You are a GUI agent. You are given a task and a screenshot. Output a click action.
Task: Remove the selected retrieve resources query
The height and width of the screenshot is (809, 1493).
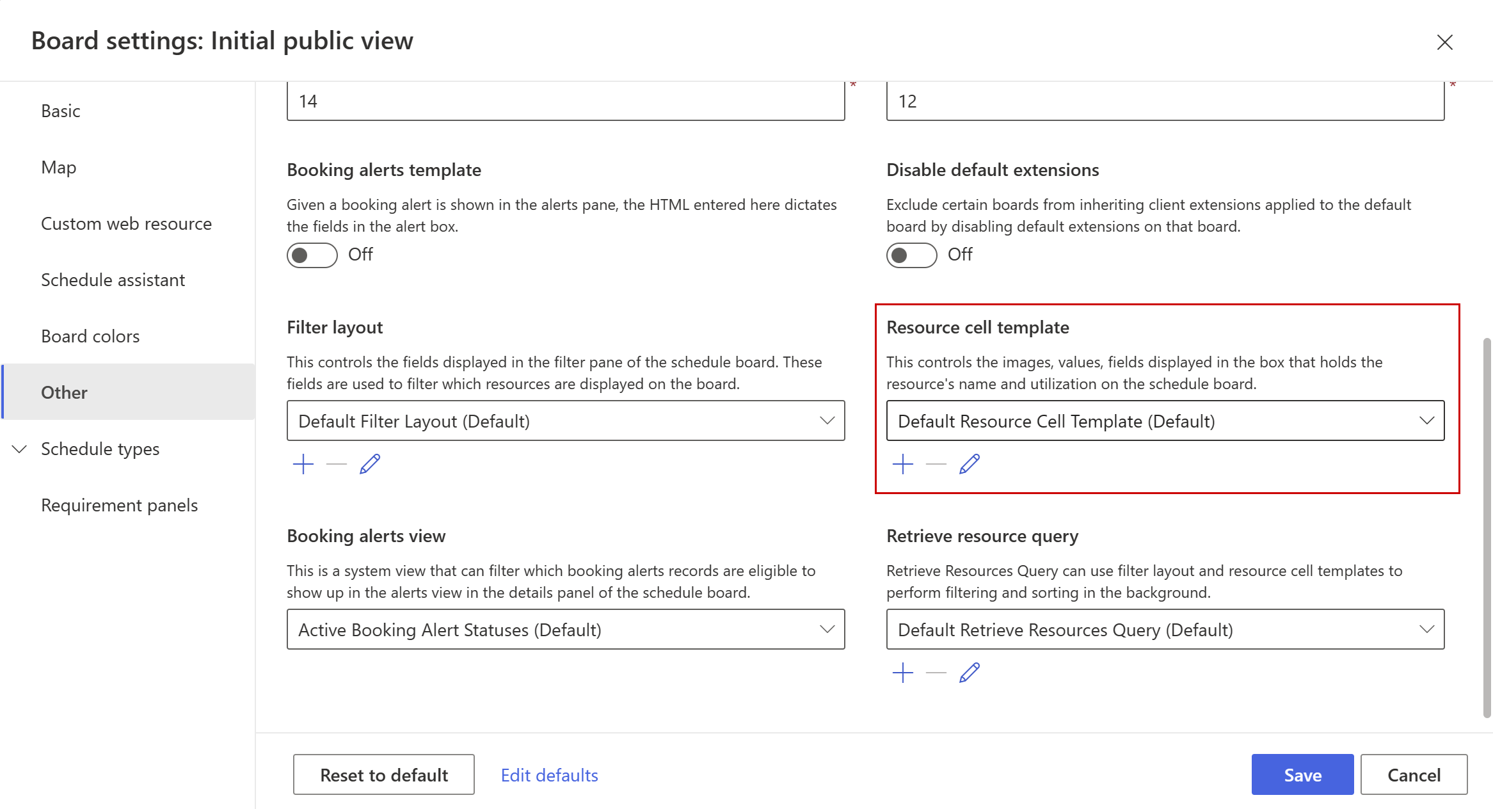point(936,673)
